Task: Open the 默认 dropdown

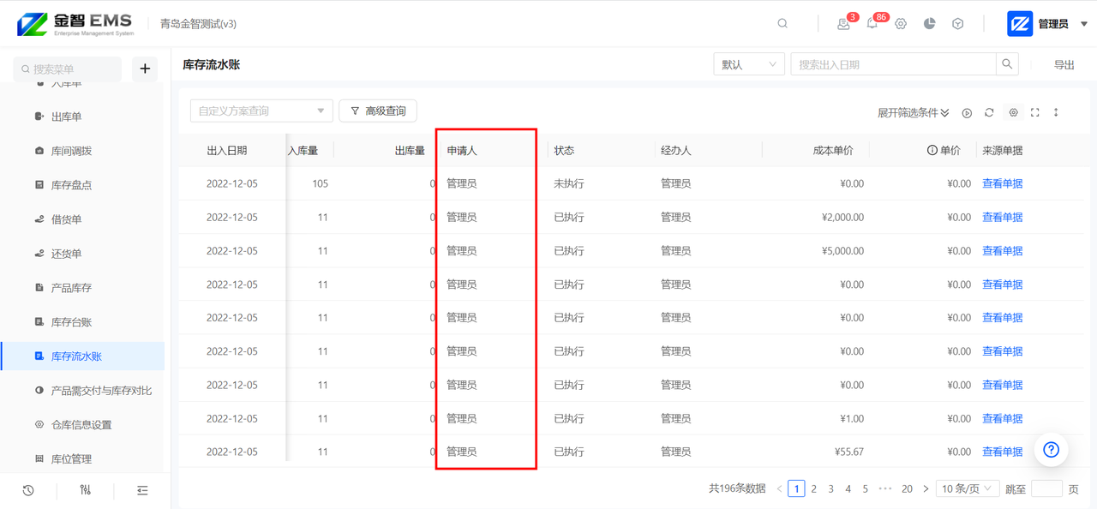Action: (749, 64)
